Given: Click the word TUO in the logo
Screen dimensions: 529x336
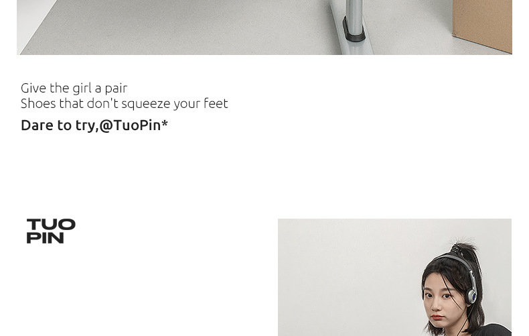Looking at the screenshot, I should (51, 225).
